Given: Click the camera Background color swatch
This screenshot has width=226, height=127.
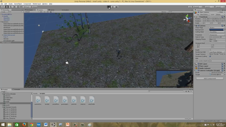Looking at the screenshot, I should (x=216, y=30).
